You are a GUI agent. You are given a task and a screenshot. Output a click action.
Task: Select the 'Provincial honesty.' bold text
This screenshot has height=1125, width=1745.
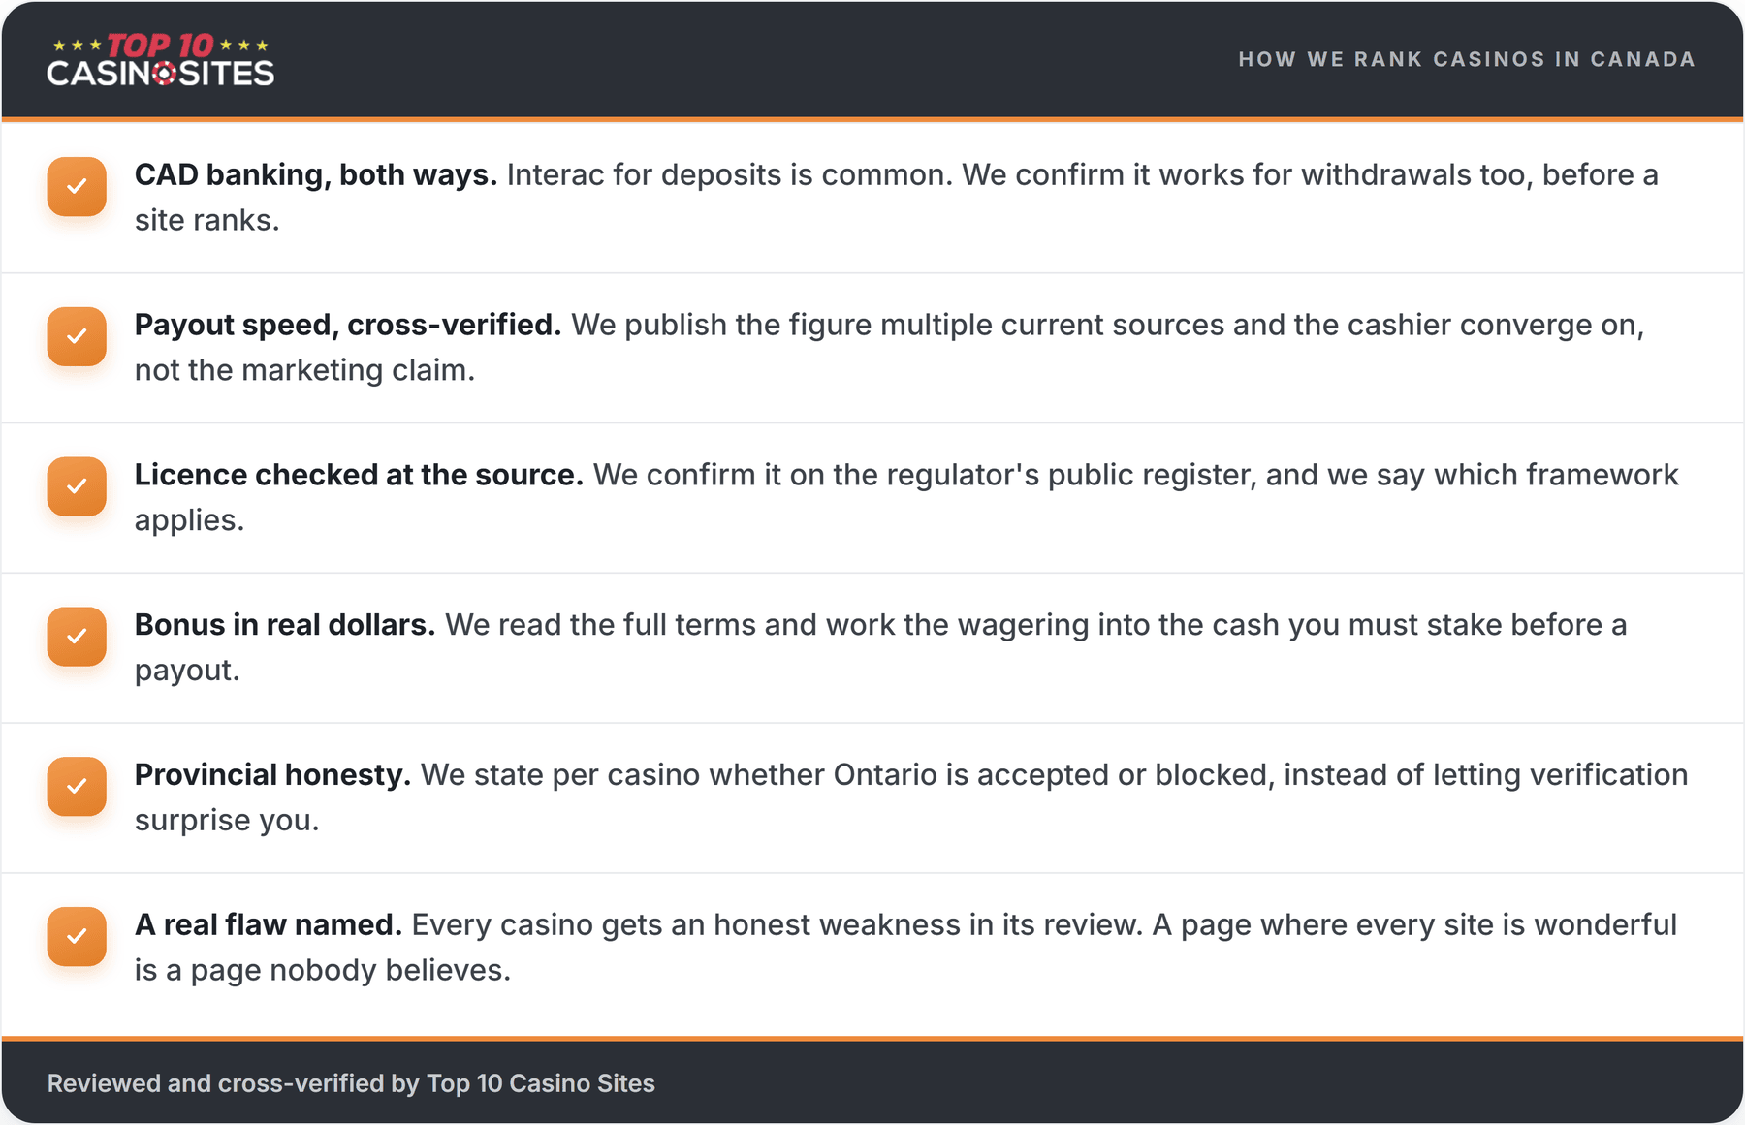tap(272, 775)
